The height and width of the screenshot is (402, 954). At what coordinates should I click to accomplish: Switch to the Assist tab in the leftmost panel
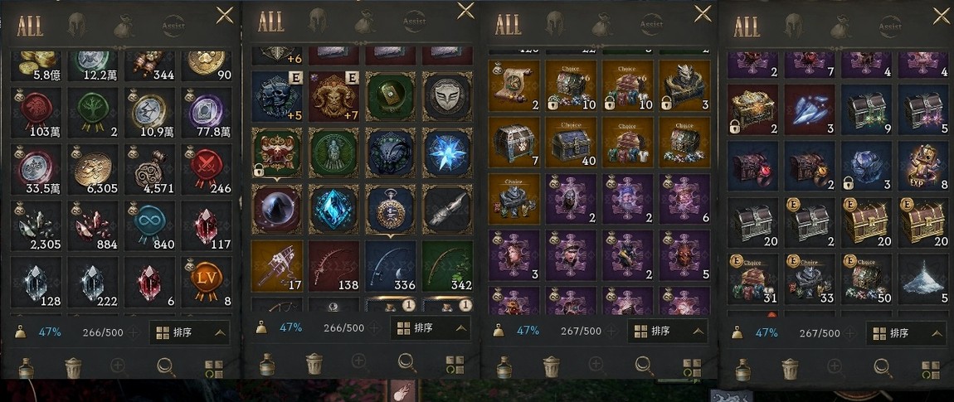(x=173, y=26)
